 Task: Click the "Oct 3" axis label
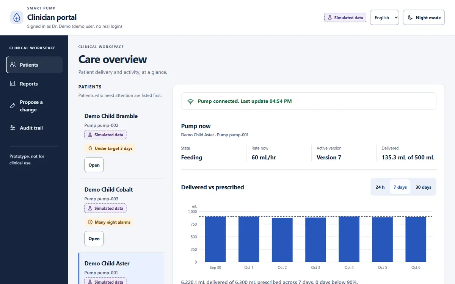coord(315,268)
